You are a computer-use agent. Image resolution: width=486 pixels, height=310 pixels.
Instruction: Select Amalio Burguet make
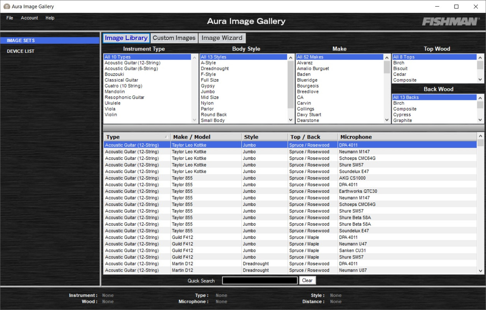click(x=340, y=69)
